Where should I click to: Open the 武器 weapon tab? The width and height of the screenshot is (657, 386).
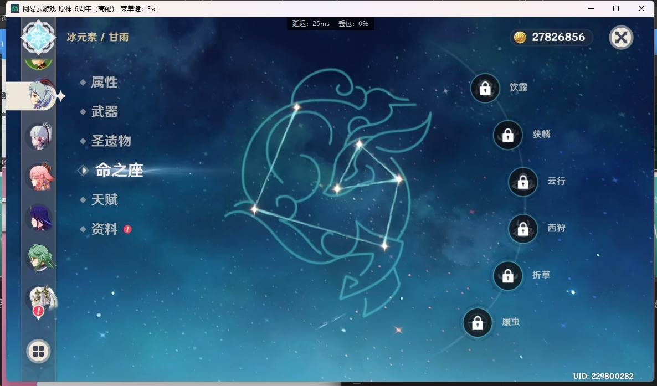[104, 111]
